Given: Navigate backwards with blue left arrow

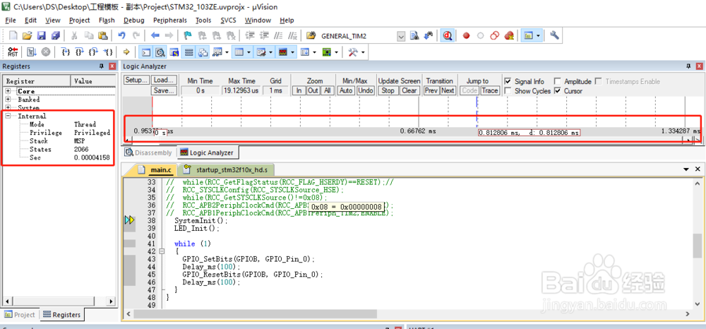Looking at the screenshot, I should (155, 35).
